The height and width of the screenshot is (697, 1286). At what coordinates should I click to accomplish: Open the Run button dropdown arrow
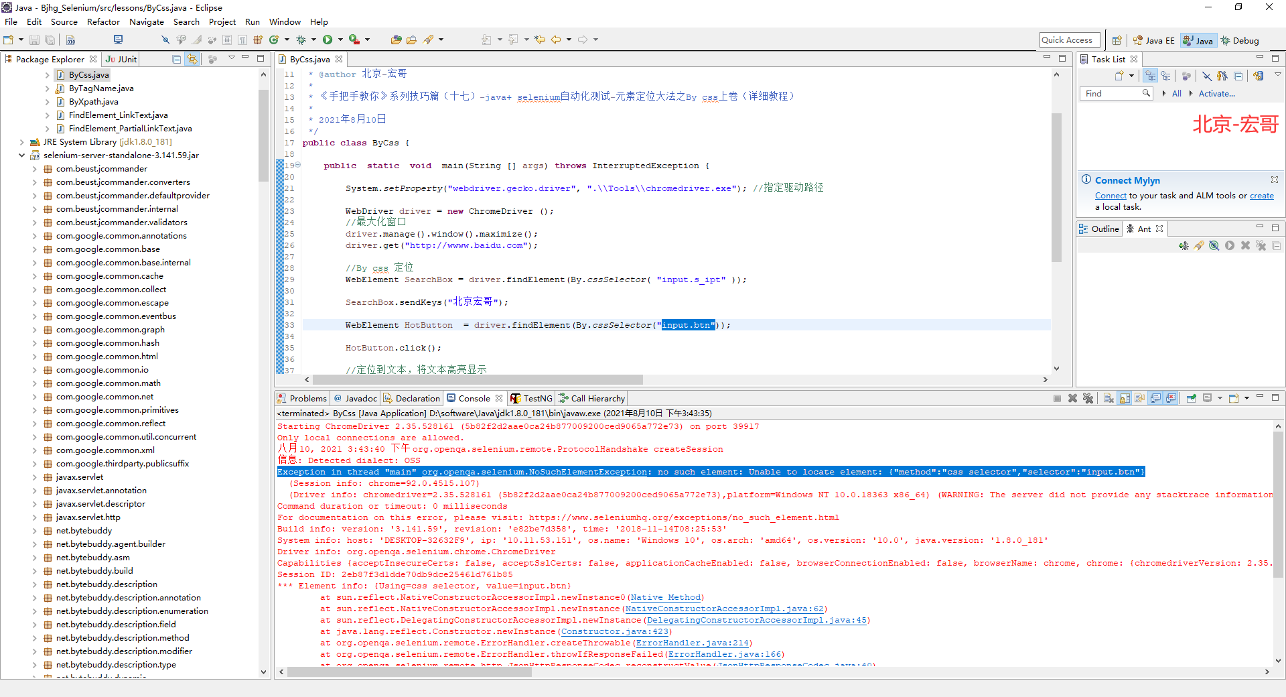[x=340, y=40]
